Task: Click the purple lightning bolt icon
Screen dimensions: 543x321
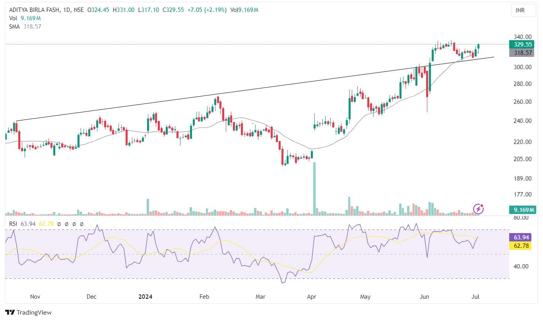Action: (479, 208)
